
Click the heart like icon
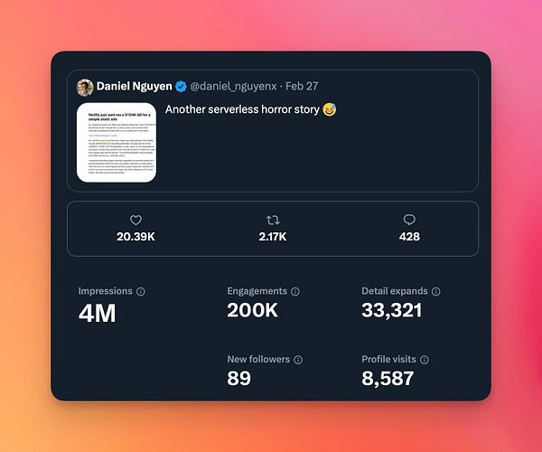(x=135, y=220)
